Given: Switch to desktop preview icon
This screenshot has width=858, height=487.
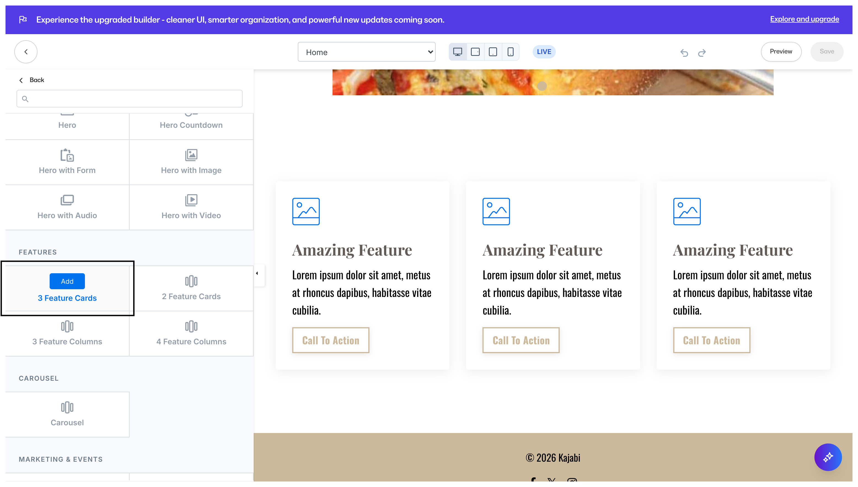Looking at the screenshot, I should point(457,52).
